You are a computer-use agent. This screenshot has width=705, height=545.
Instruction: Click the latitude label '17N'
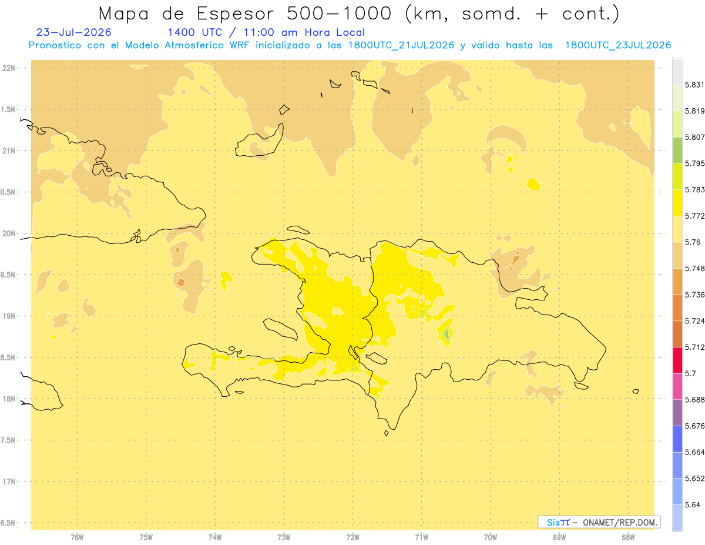(9, 482)
